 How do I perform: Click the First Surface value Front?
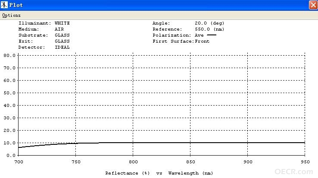pos(202,41)
